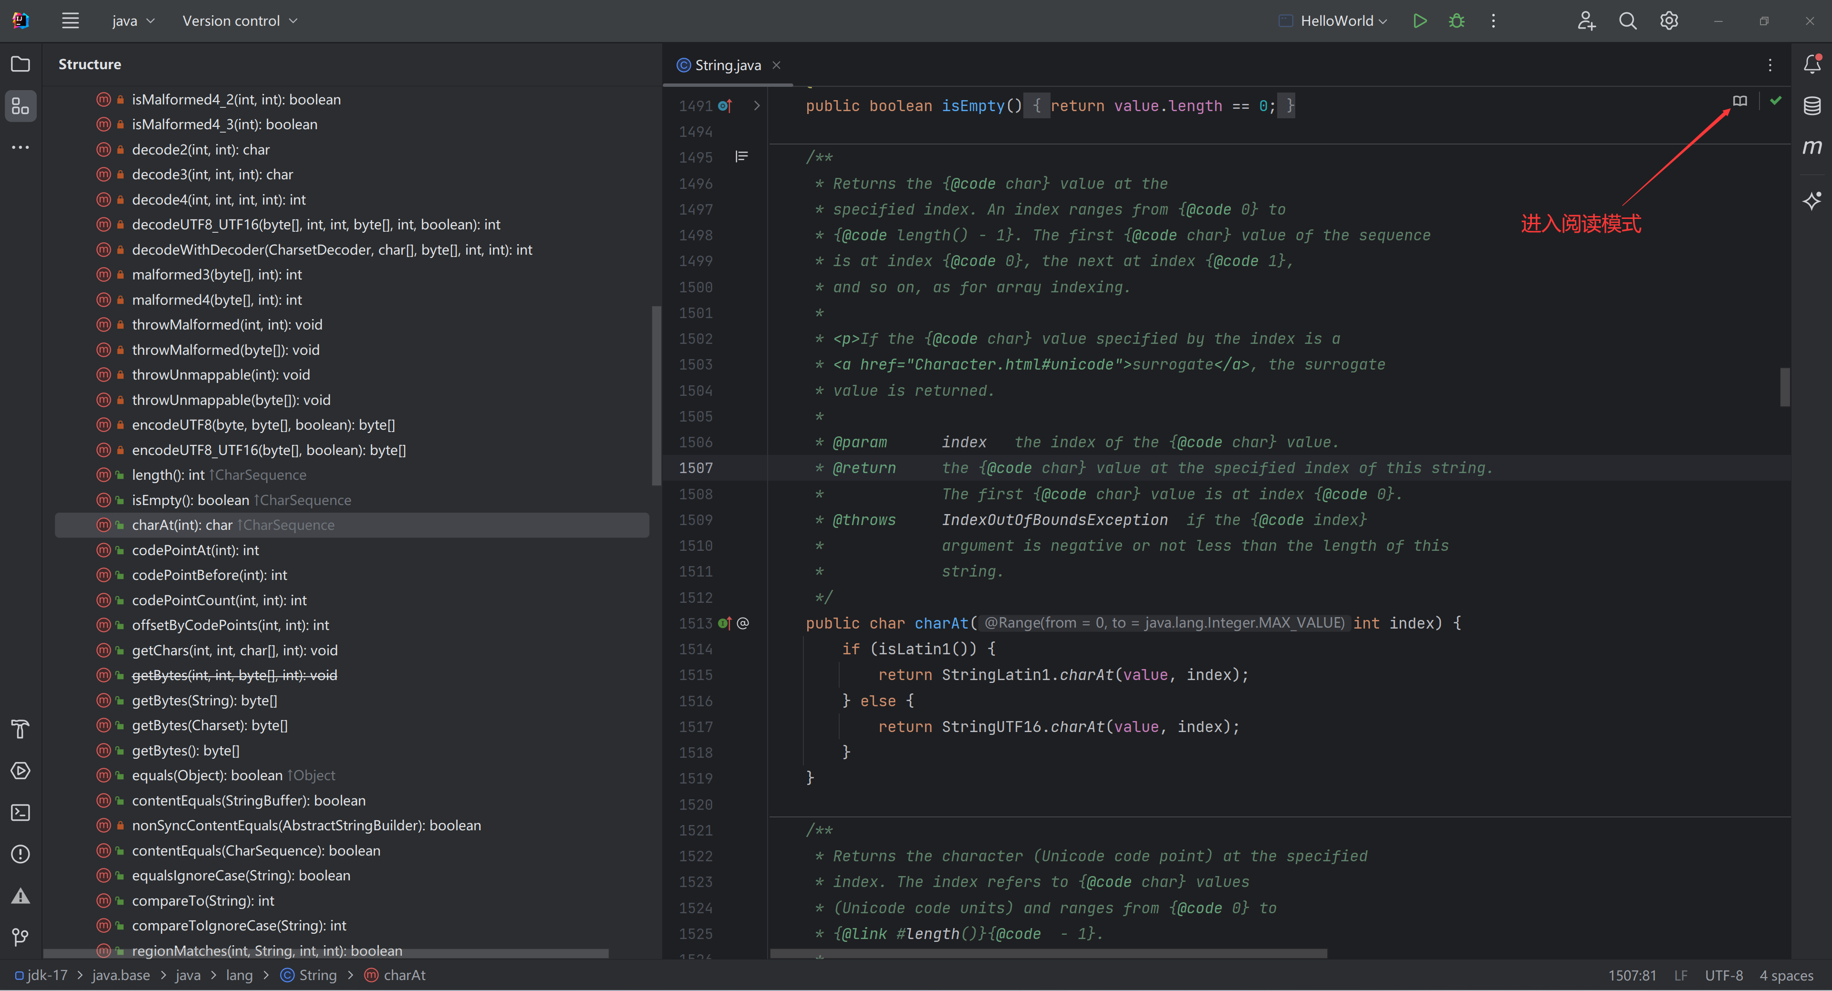Click charAt breadcrumb item
1832x991 pixels.
pyautogui.click(x=396, y=975)
